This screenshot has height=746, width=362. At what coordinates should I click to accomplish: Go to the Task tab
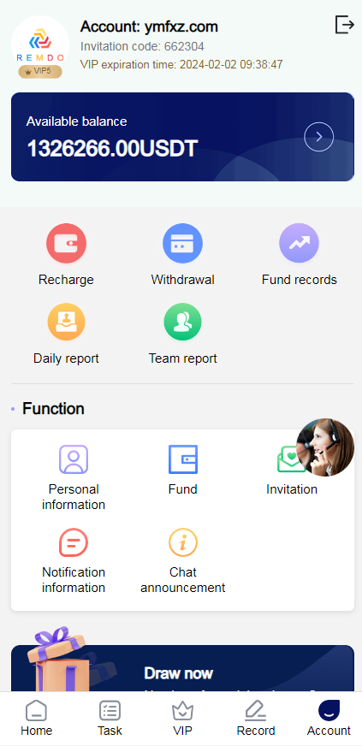click(x=110, y=719)
